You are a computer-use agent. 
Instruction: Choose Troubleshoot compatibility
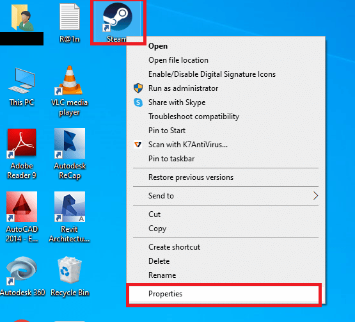(226, 117)
